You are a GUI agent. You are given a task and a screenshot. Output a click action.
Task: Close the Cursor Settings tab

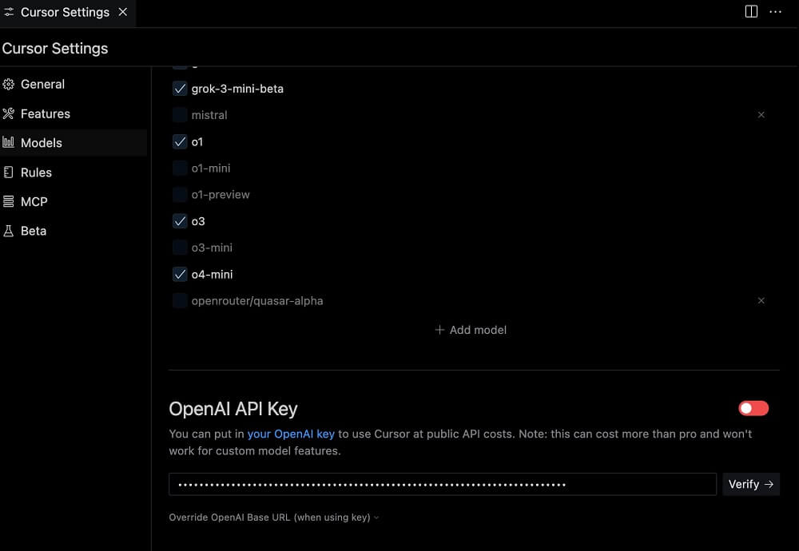[x=123, y=12]
